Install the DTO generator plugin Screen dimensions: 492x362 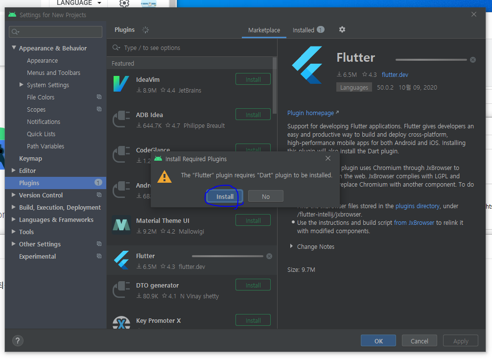click(x=253, y=285)
